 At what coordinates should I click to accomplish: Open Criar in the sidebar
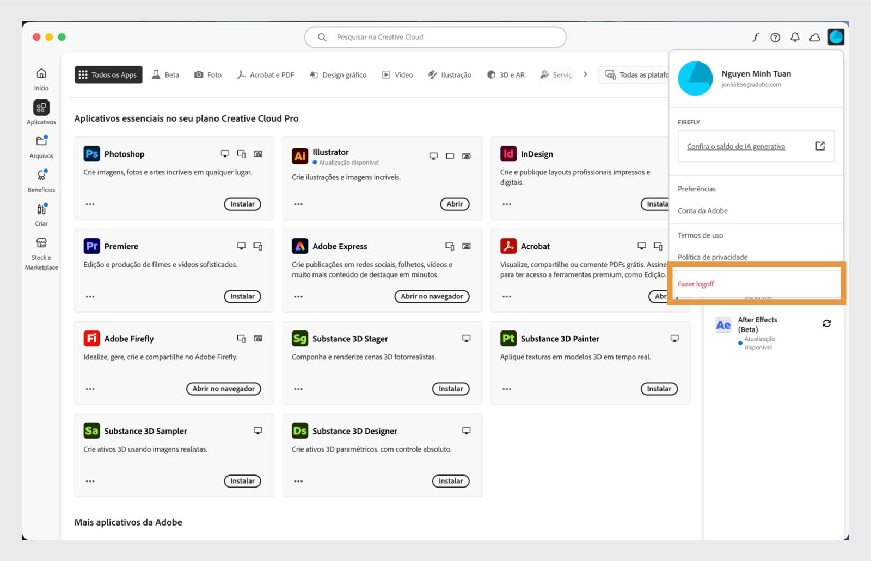pyautogui.click(x=41, y=209)
